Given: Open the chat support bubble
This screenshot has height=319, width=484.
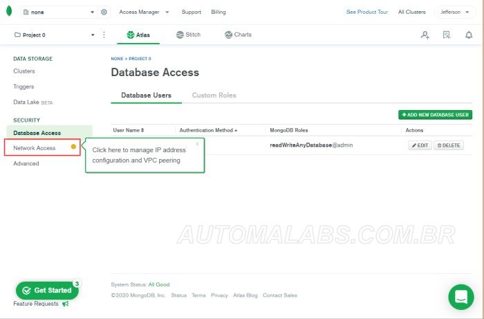Looking at the screenshot, I should coord(461,297).
